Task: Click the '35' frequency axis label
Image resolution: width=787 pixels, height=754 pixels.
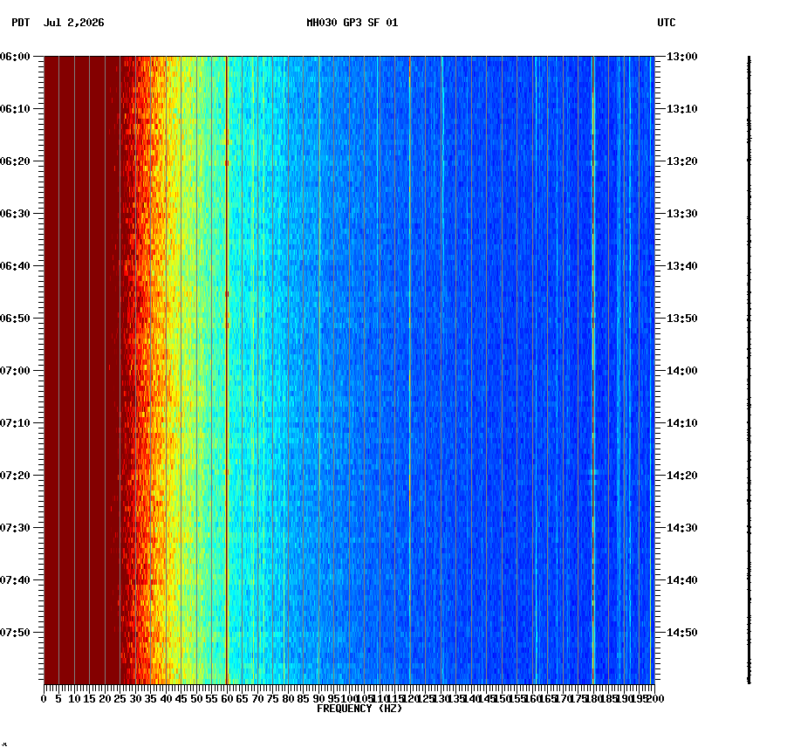Action: pos(151,699)
